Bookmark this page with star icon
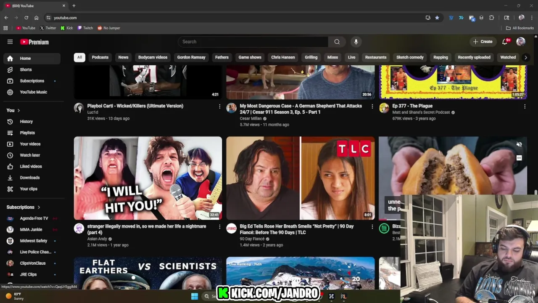The image size is (538, 303). (x=437, y=18)
